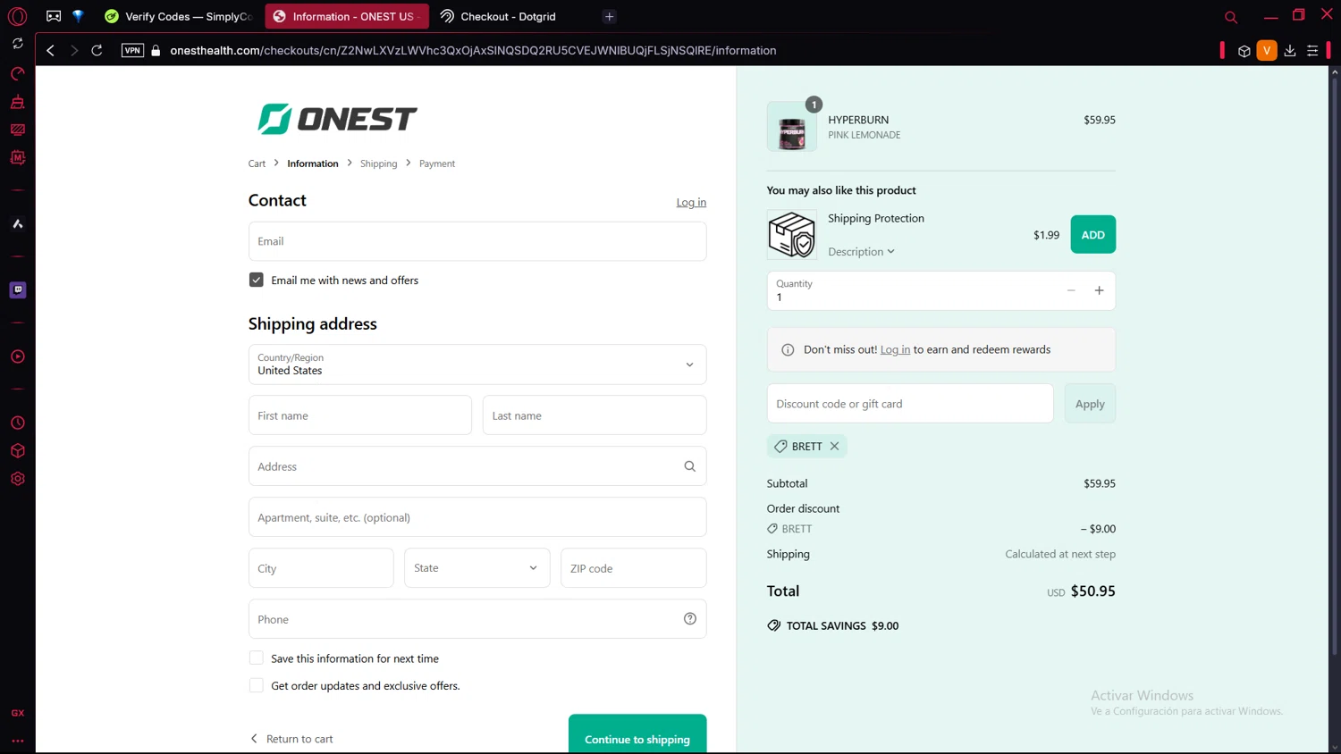Click the Phone field help question mark
Screen dimensions: 1341x754
pyautogui.click(x=689, y=619)
